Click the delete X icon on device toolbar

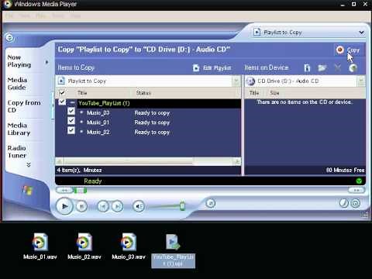coord(337,68)
